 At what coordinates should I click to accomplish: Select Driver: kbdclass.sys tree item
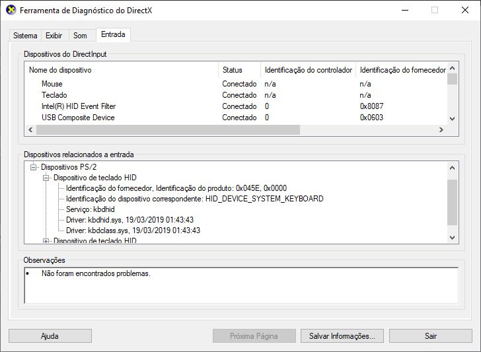pos(133,230)
